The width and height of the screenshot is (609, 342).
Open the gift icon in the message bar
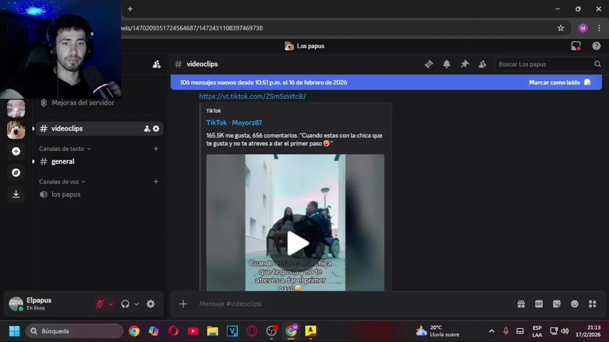pos(521,304)
